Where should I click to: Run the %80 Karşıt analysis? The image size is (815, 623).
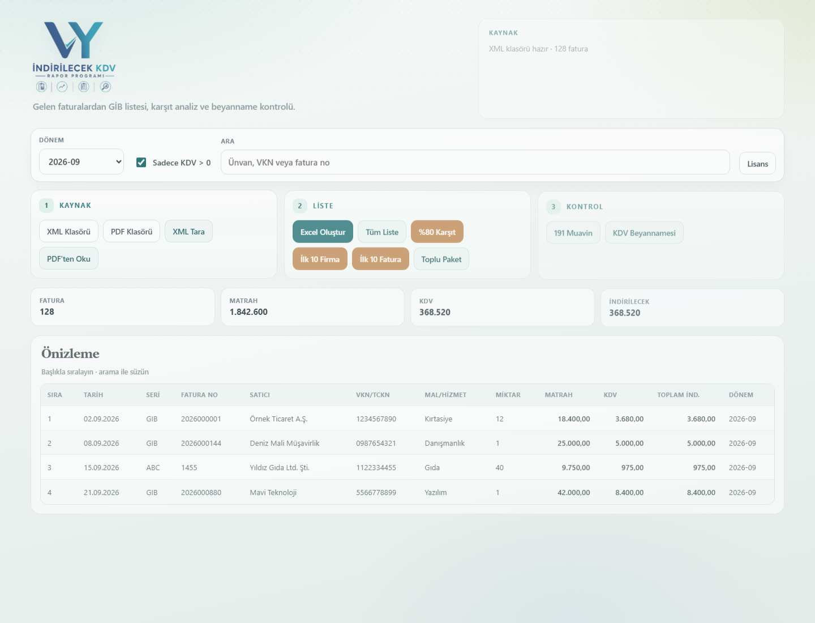click(x=437, y=232)
